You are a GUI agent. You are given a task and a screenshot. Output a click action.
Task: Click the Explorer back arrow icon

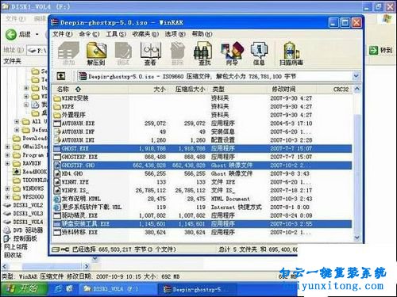11,34
